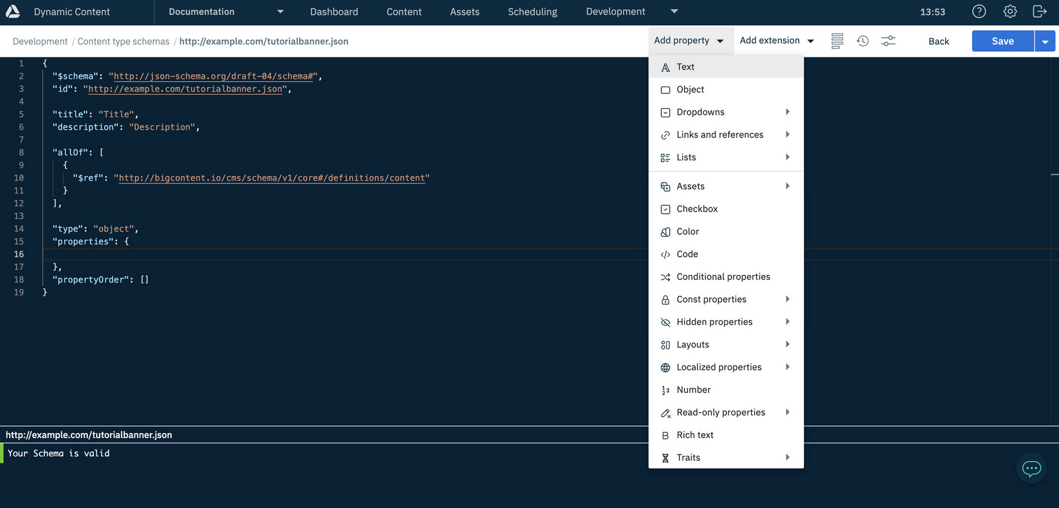Select the Text menu entry
The image size is (1059, 508).
726,66
